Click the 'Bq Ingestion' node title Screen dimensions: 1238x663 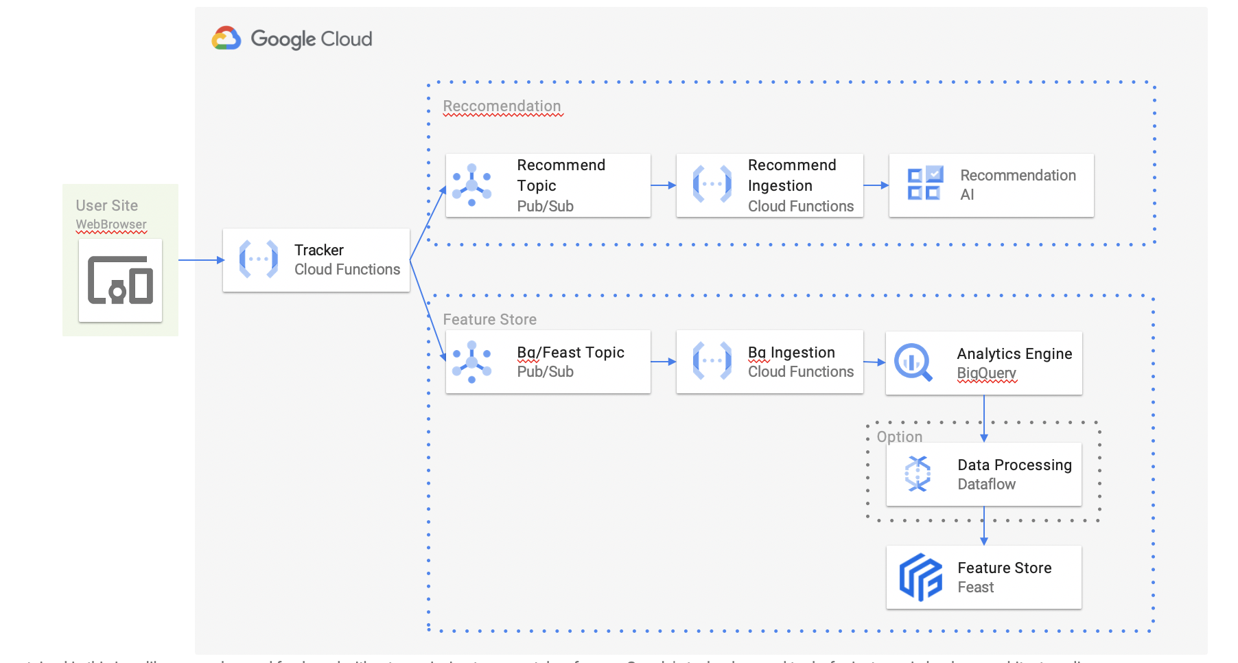tap(791, 352)
